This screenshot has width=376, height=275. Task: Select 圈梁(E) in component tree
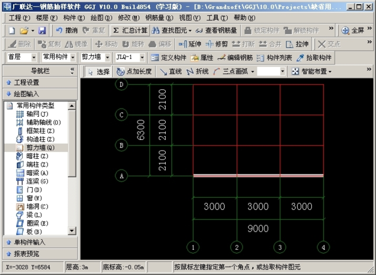tap(32, 224)
